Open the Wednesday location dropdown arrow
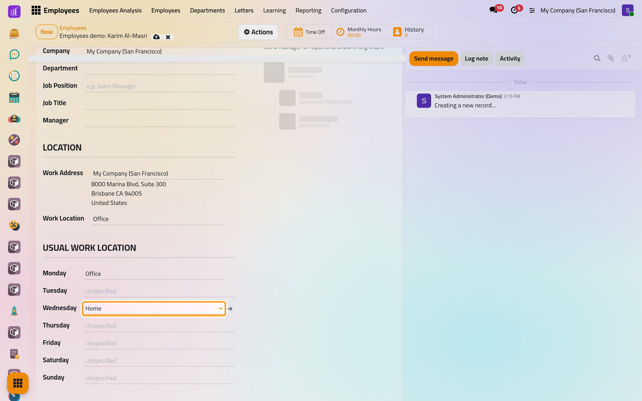Image resolution: width=642 pixels, height=401 pixels. pyautogui.click(x=221, y=308)
